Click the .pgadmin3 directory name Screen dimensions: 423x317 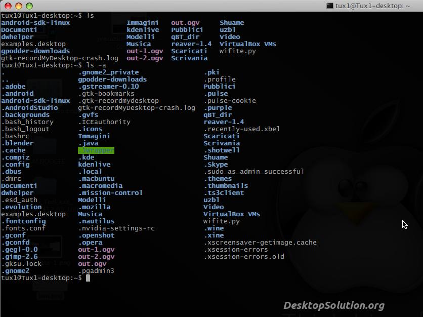tap(96, 271)
